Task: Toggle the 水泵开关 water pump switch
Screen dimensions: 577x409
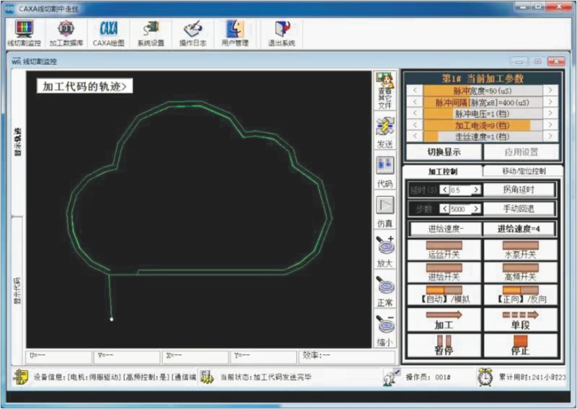Action: (x=520, y=250)
